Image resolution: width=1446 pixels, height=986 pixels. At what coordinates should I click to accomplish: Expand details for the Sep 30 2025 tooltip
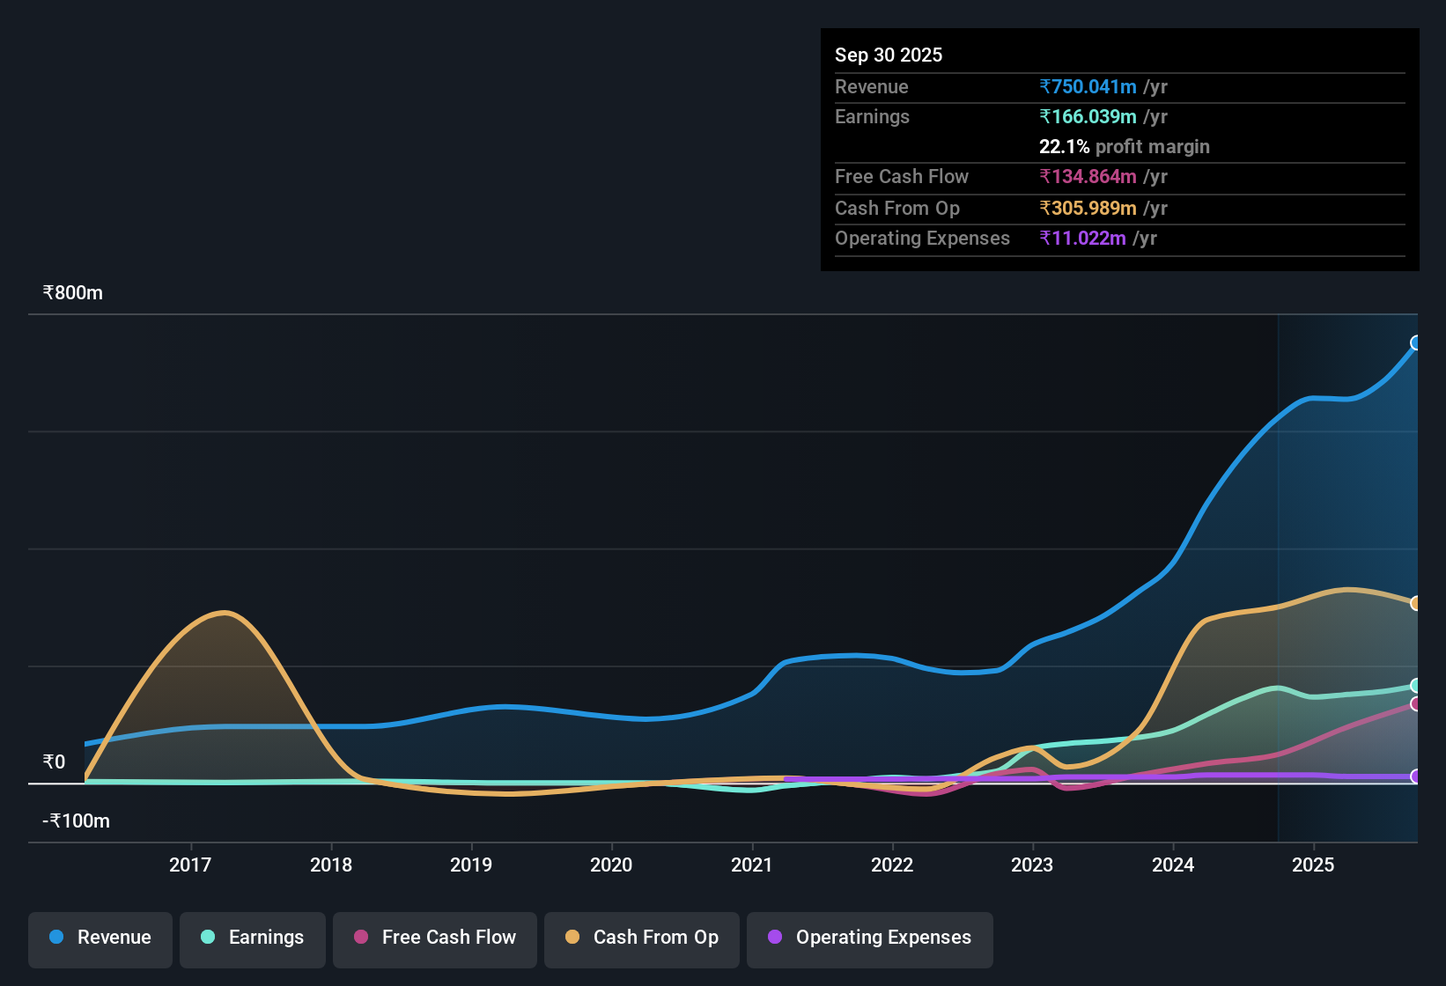point(889,55)
